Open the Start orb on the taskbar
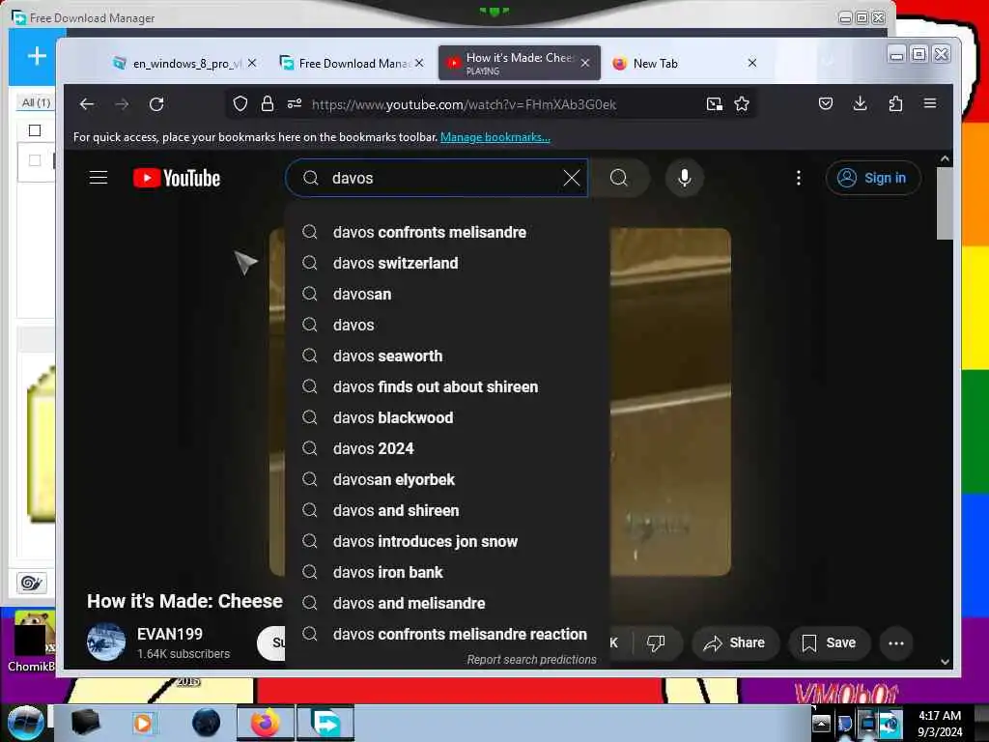Screen dimensions: 989x742 [x=25, y=722]
